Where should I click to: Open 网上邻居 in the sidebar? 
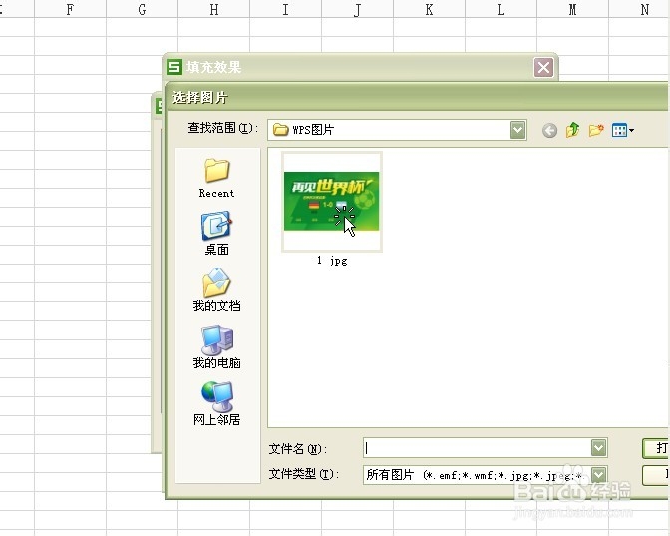tap(216, 403)
